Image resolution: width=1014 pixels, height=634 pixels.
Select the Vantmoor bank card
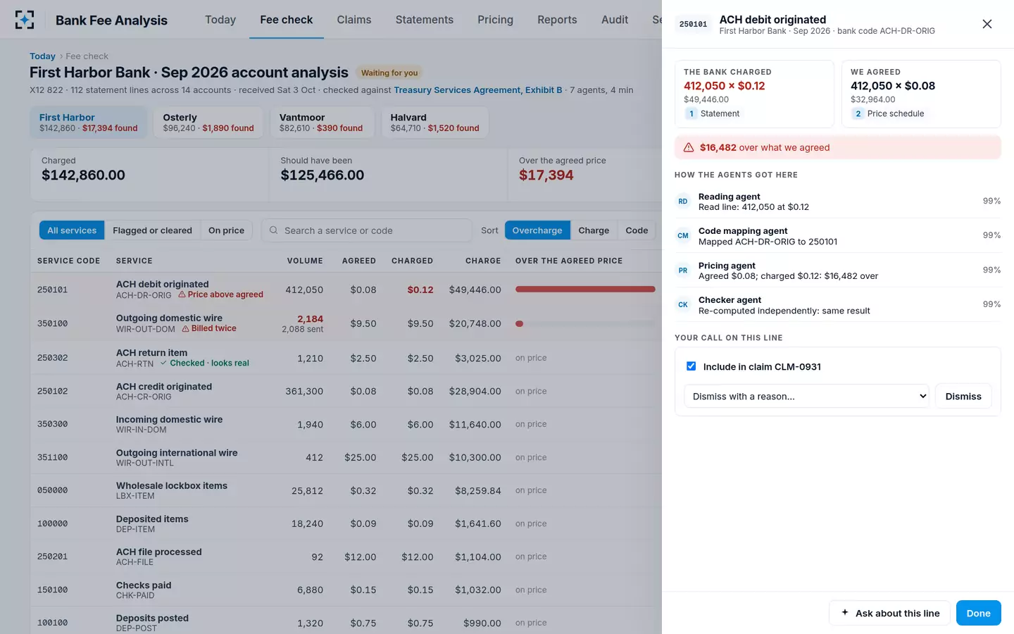[321, 123]
